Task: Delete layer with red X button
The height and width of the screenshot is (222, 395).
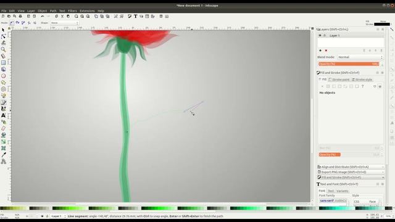Action: coord(326,51)
